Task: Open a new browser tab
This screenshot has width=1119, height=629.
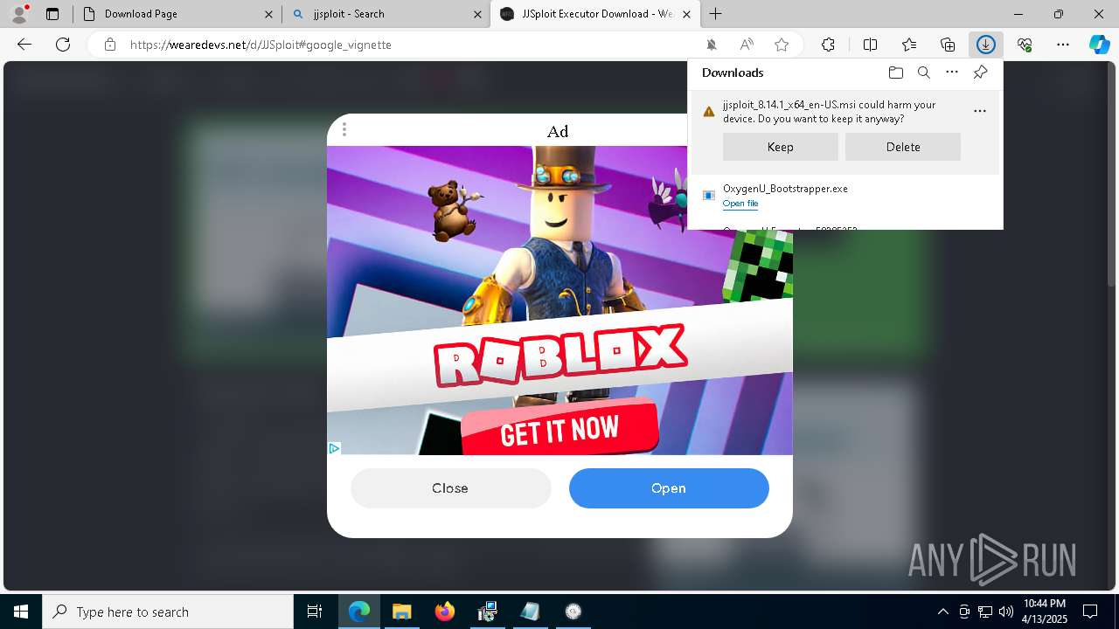Action: pos(715,13)
